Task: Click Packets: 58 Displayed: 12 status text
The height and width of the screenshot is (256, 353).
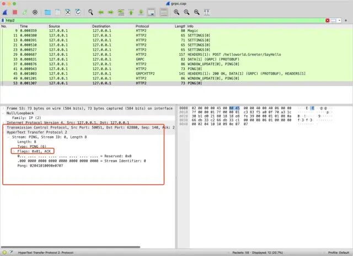Action: [x=258, y=253]
